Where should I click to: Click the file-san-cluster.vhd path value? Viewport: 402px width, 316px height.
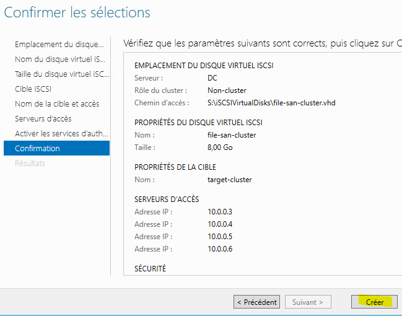[271, 103]
